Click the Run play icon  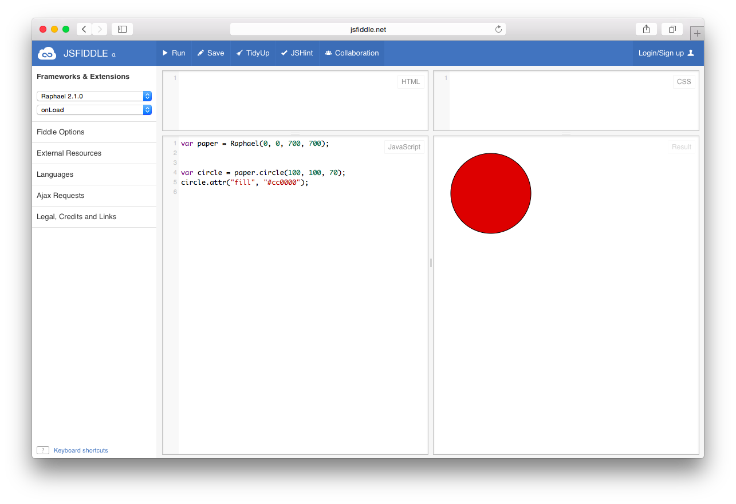165,53
